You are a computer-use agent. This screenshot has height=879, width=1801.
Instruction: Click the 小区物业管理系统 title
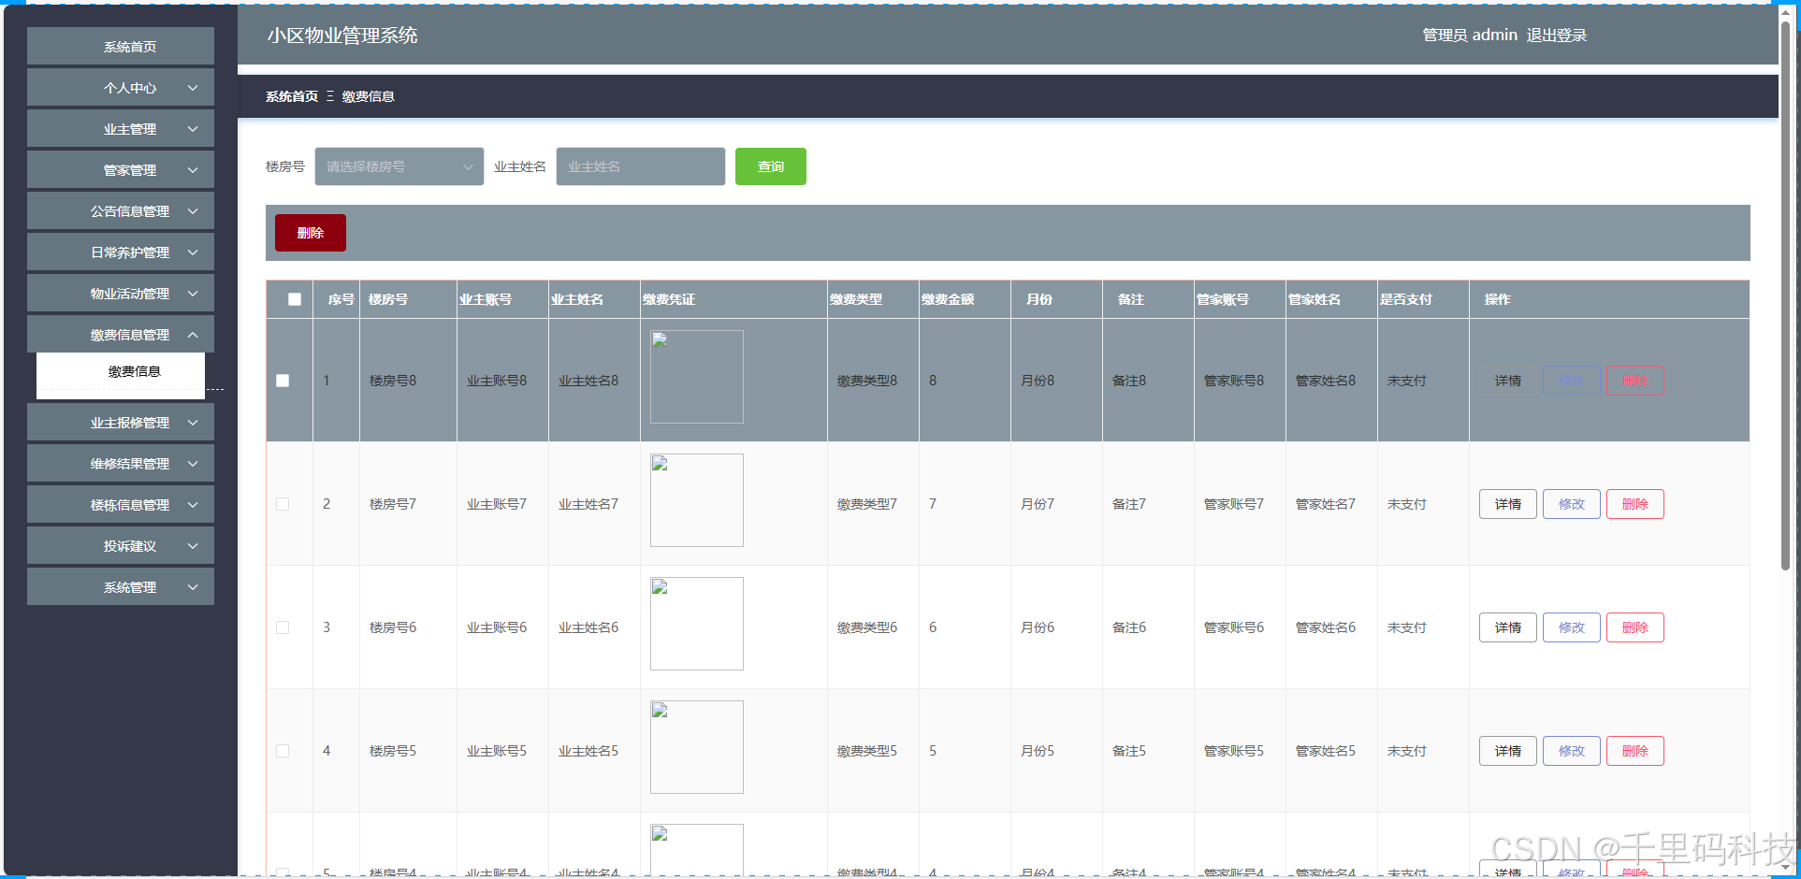(x=342, y=36)
